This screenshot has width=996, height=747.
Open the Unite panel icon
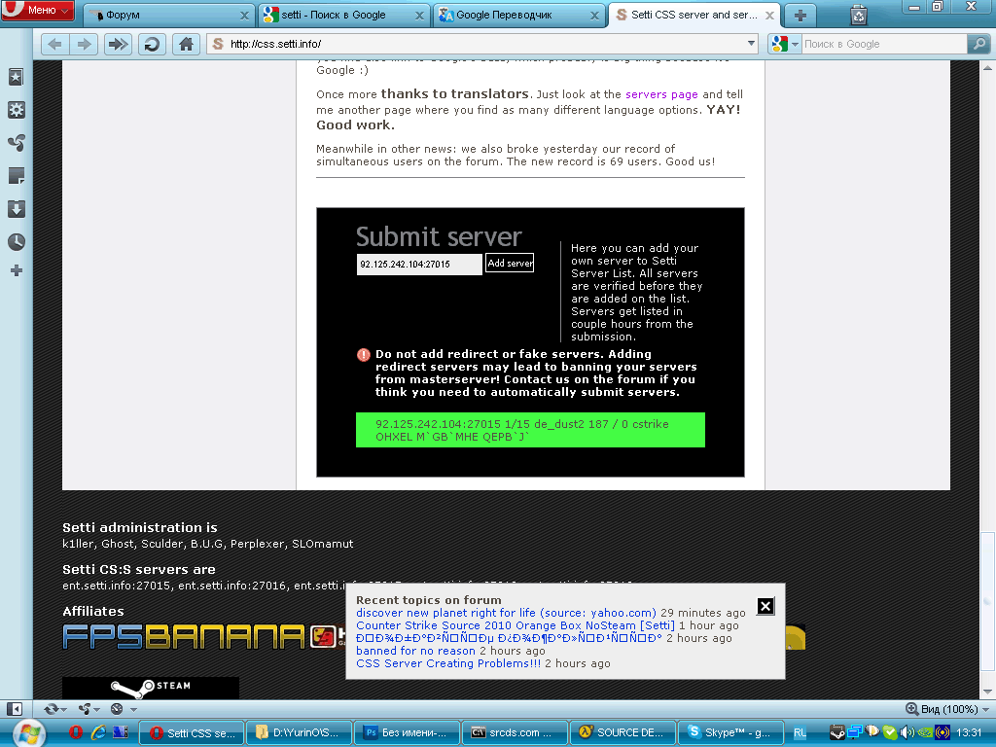tap(16, 143)
